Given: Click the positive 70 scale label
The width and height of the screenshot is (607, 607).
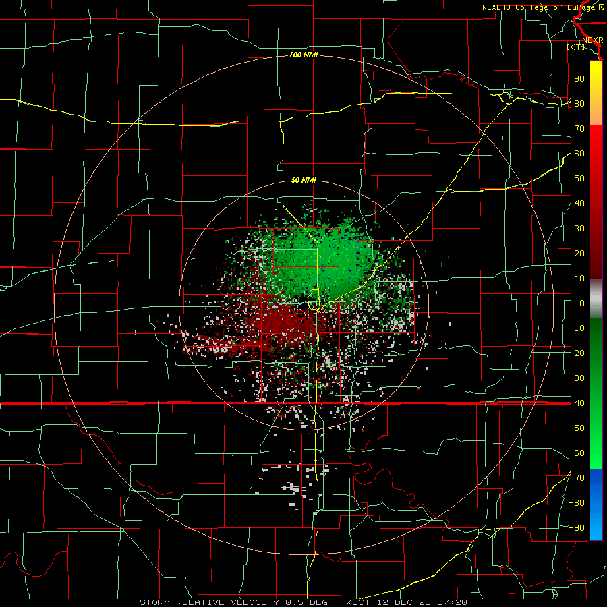Looking at the screenshot, I should [x=579, y=129].
